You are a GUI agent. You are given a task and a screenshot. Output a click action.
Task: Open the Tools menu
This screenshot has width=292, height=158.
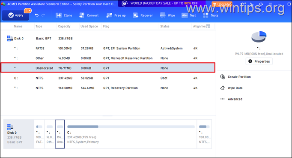point(211,15)
